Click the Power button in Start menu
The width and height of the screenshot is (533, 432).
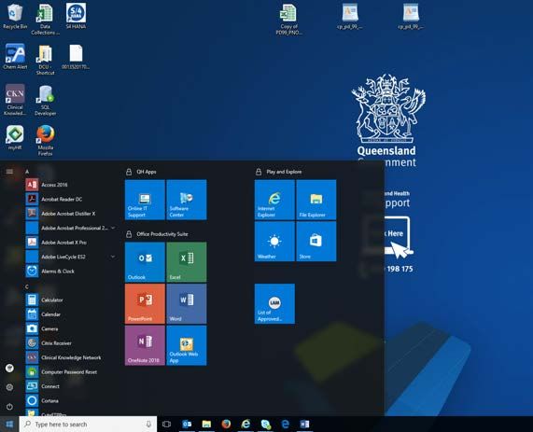tap(9, 407)
